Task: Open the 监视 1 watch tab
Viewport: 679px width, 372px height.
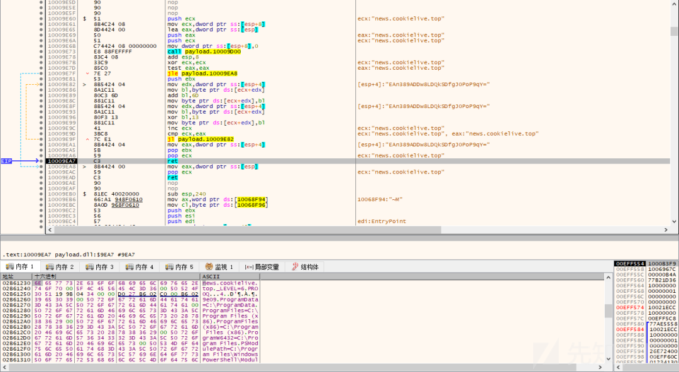Action: click(x=220, y=267)
